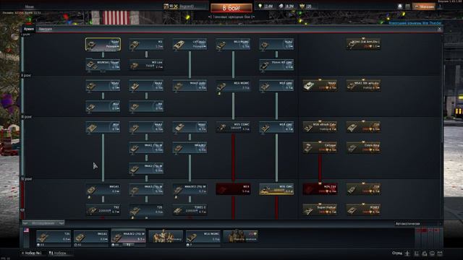Screen dimensions: 463x260
Task: Select the M2A4 1st Arm.Div premium card
Action: point(363,44)
